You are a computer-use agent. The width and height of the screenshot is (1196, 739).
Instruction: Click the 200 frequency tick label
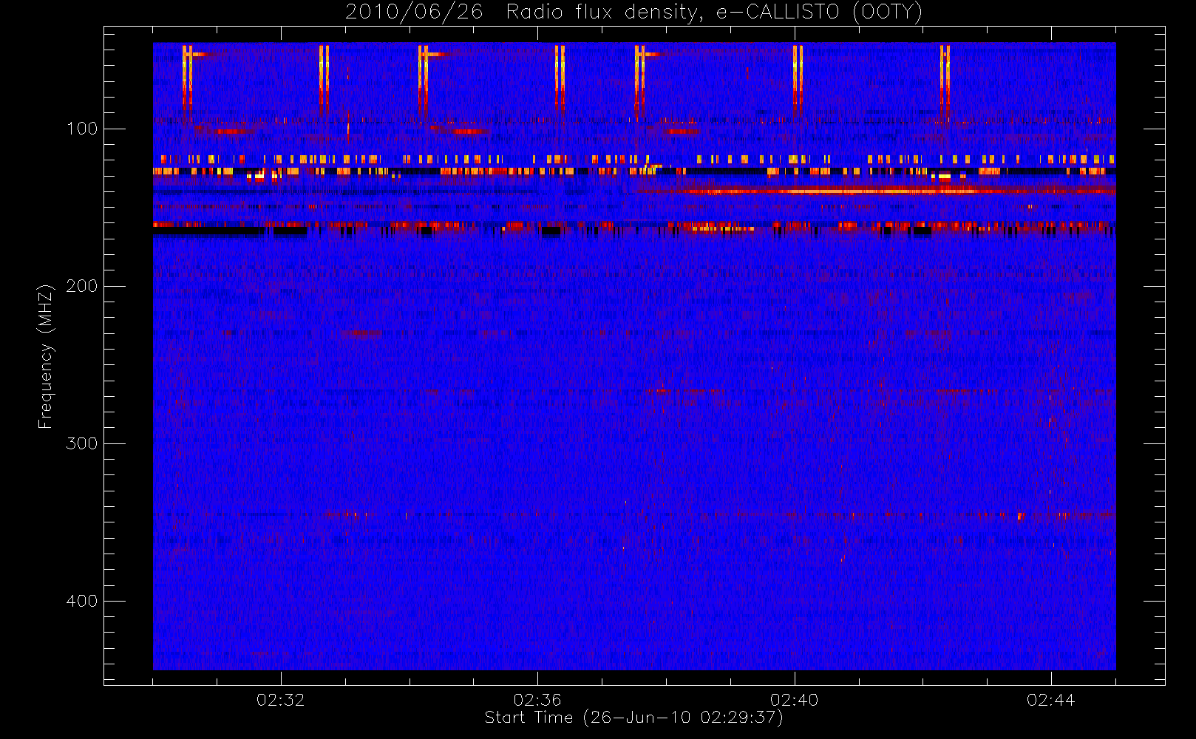[82, 286]
